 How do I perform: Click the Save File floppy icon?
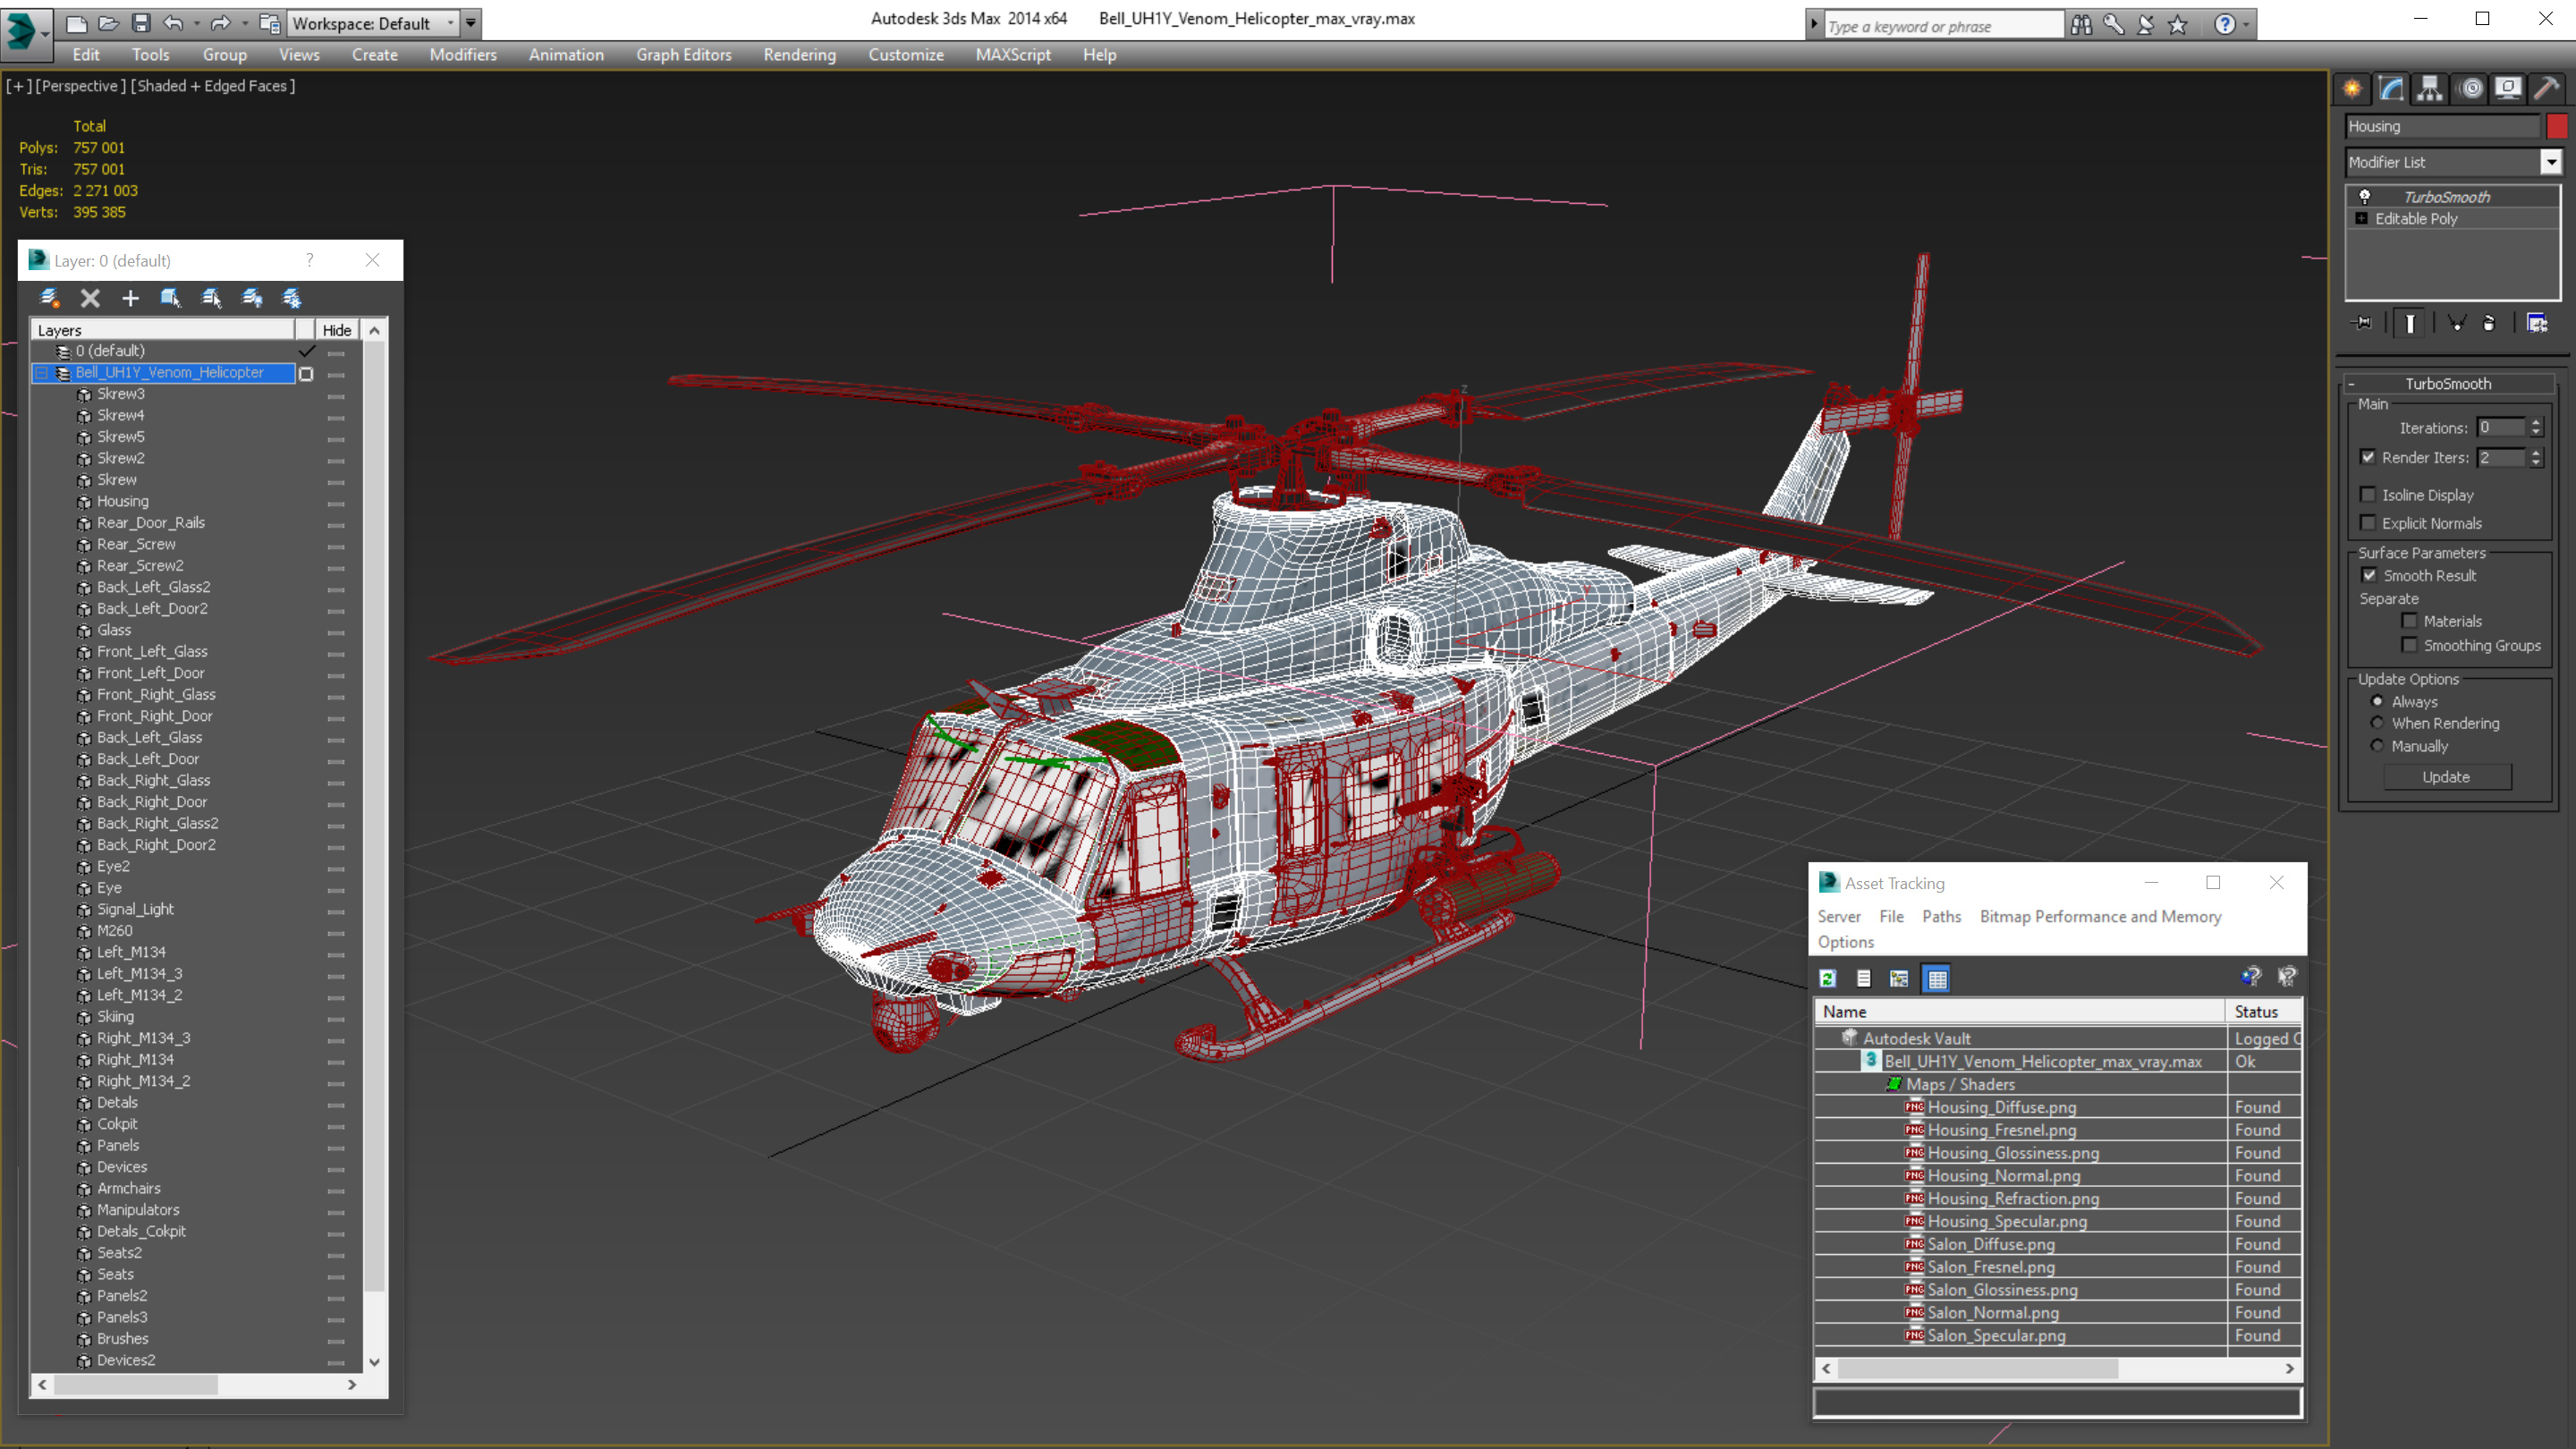pos(140,22)
